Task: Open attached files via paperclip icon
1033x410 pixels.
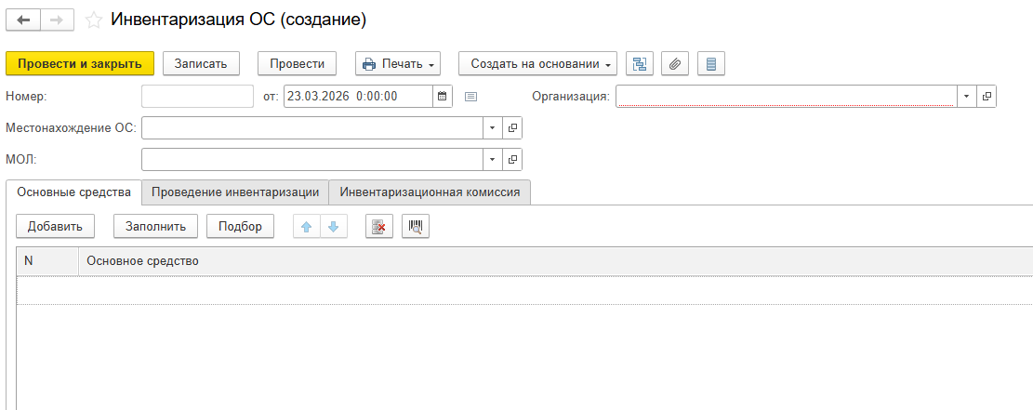Action: tap(676, 63)
